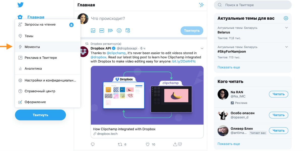Click the large Твитнуть button in sidebar
The height and width of the screenshot is (151, 303).
[x=40, y=115]
